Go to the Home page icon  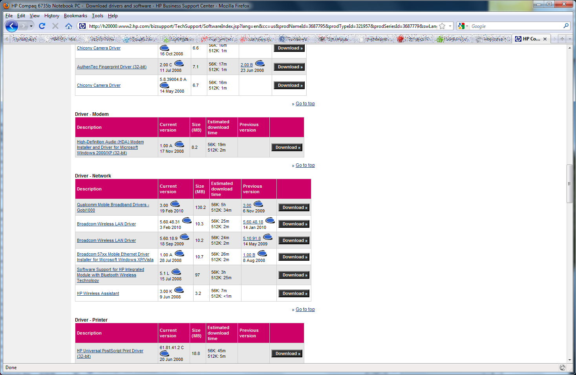point(69,26)
